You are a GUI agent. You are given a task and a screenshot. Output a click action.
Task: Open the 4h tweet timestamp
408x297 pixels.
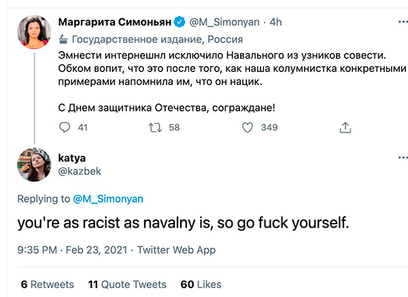tap(275, 21)
